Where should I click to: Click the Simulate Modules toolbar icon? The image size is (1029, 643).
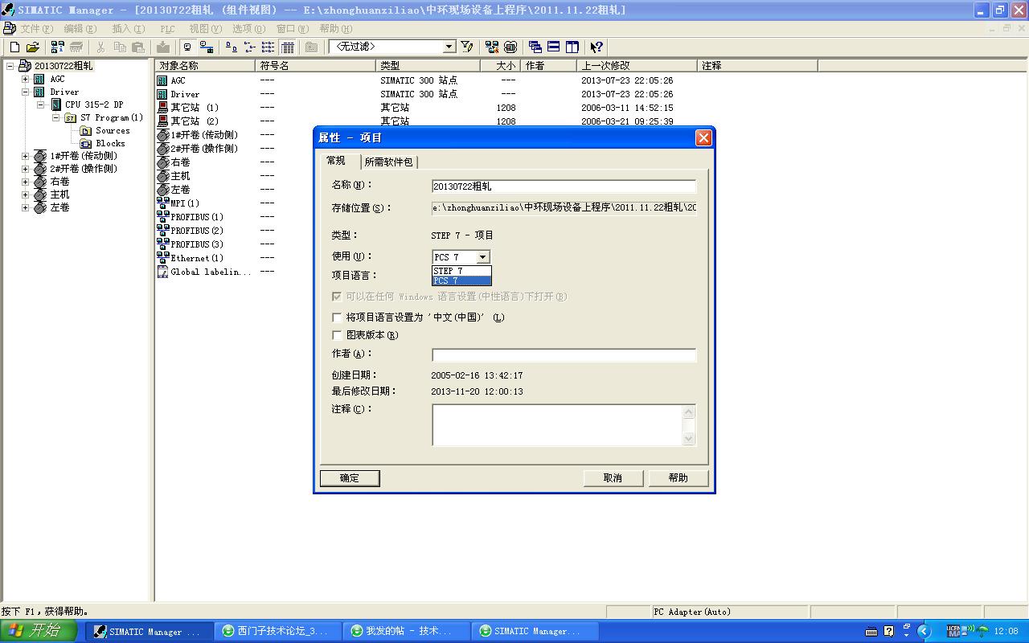tap(510, 47)
